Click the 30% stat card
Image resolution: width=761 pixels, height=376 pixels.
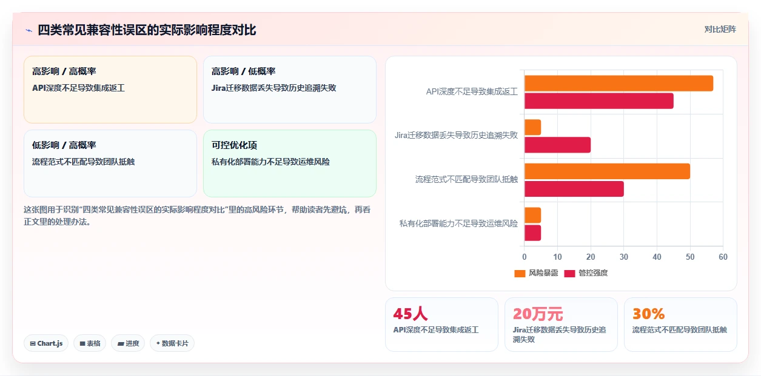(x=680, y=324)
